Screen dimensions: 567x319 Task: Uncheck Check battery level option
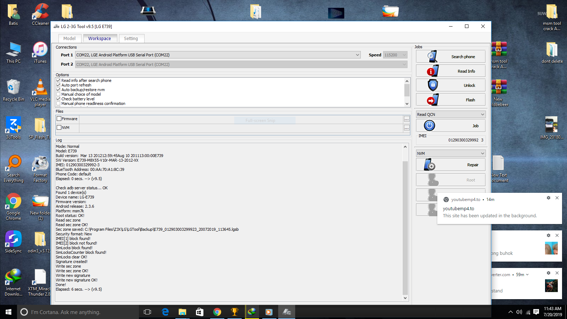tap(58, 99)
